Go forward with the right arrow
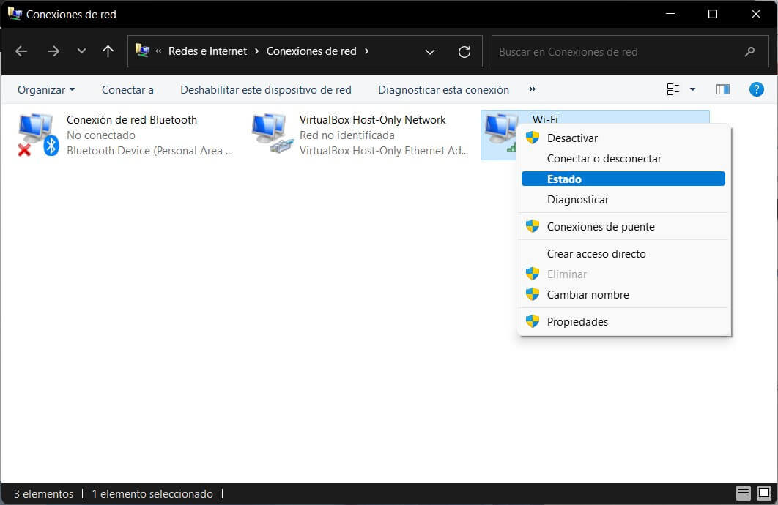 (x=53, y=51)
